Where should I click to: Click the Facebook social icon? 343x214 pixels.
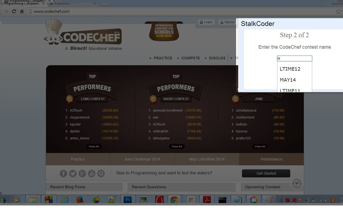(64, 173)
